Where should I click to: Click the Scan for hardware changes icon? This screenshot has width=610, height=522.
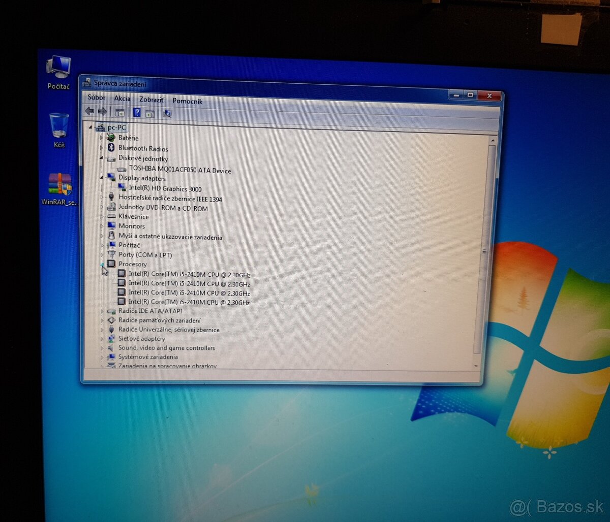[x=167, y=113]
